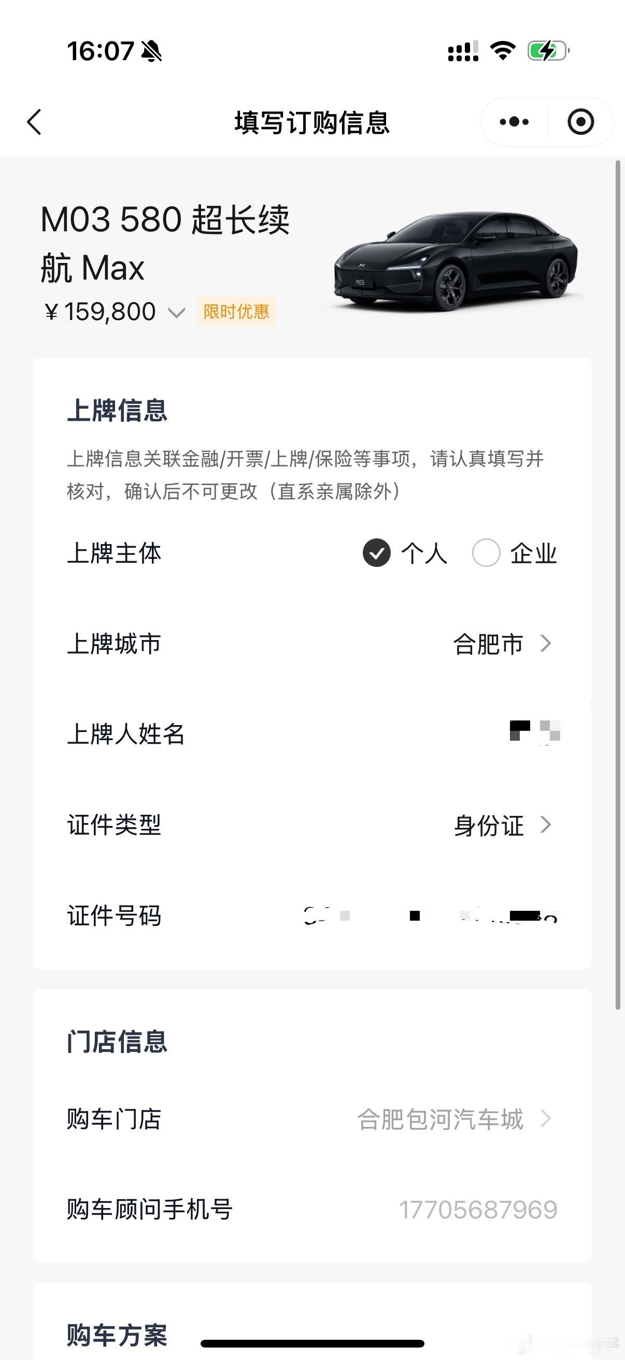This screenshot has width=625, height=1360.
Task: Tap the Wi-Fi status icon
Action: [x=503, y=51]
